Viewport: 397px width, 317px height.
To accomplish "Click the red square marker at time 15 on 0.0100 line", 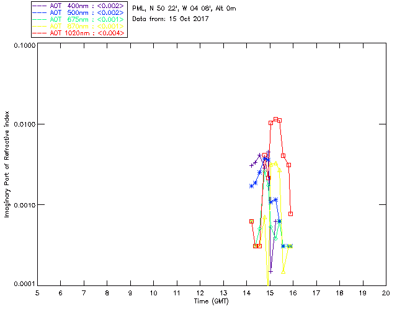I will click(270, 123).
